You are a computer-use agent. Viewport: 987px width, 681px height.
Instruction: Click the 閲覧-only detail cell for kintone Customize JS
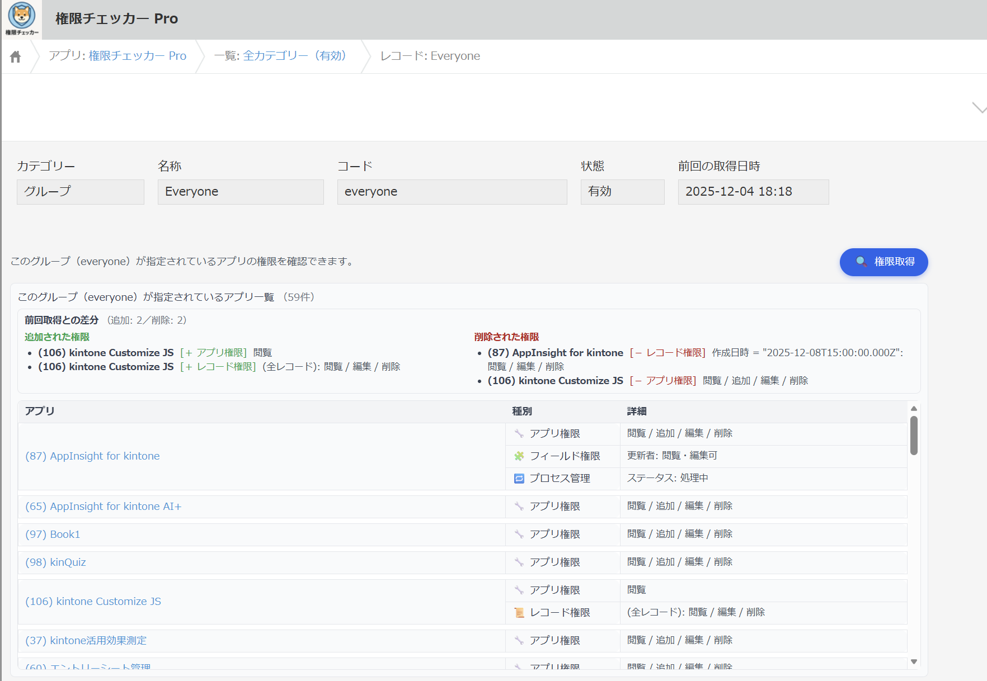tap(763, 590)
